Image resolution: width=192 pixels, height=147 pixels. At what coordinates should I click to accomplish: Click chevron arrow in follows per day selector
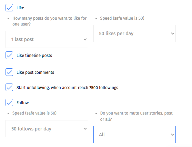[85, 129]
